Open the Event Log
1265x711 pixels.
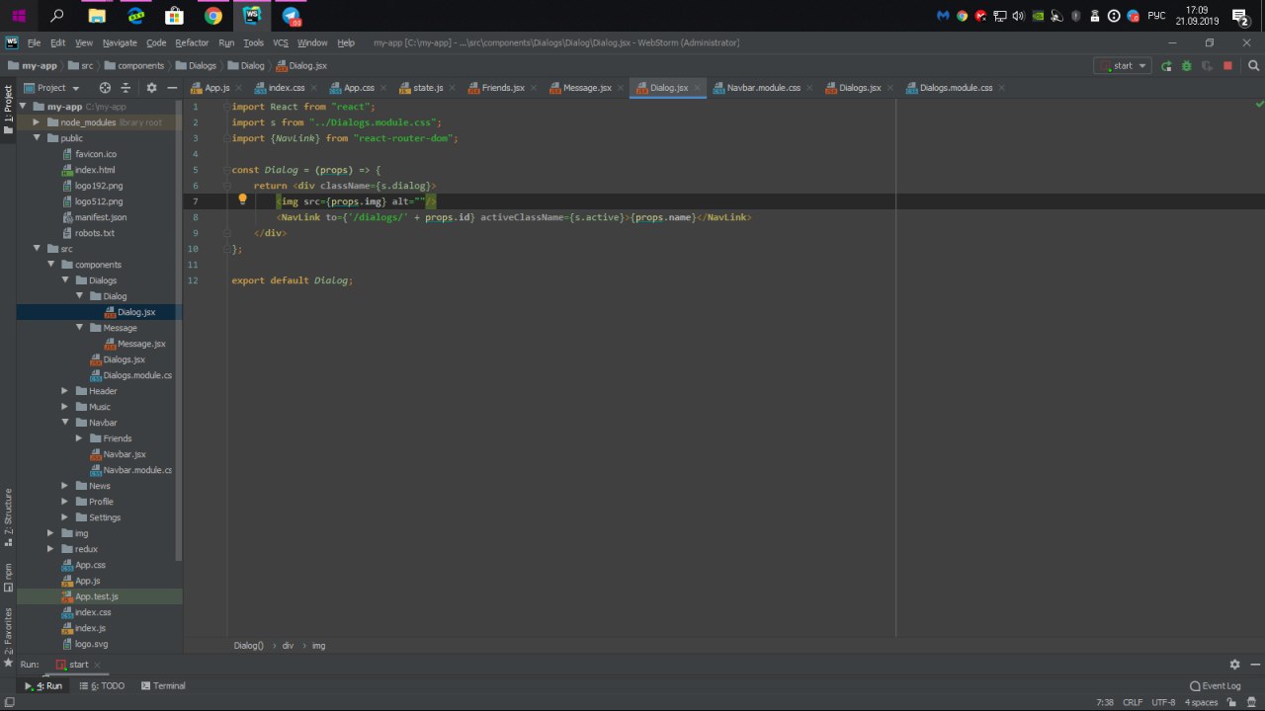pos(1216,685)
